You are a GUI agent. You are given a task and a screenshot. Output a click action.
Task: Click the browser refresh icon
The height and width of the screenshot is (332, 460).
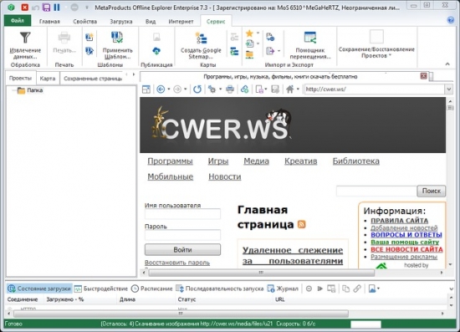click(x=197, y=89)
